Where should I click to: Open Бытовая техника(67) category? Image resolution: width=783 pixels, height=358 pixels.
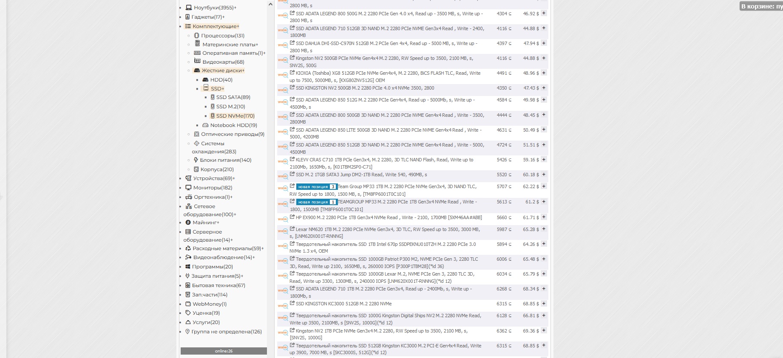(x=218, y=285)
